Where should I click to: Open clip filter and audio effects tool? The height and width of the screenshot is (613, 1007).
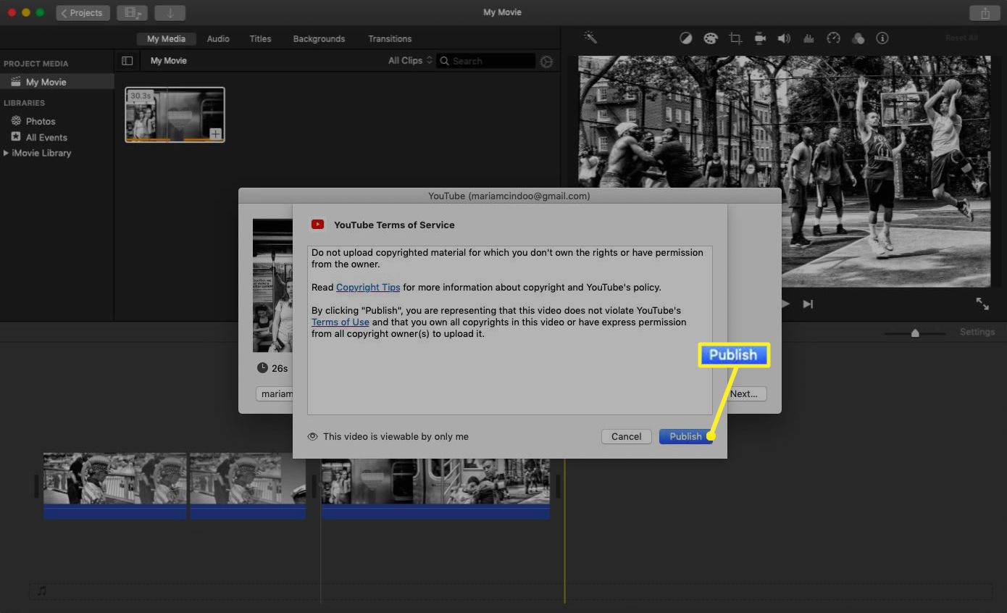pos(858,38)
